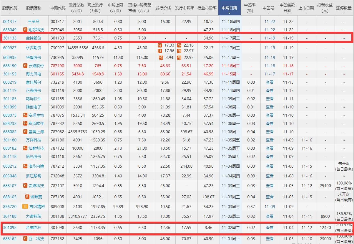Click the 科 badge beside 澳华内镜

click(25, 166)
